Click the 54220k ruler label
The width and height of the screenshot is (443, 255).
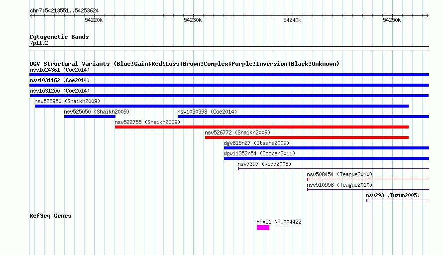click(94, 20)
